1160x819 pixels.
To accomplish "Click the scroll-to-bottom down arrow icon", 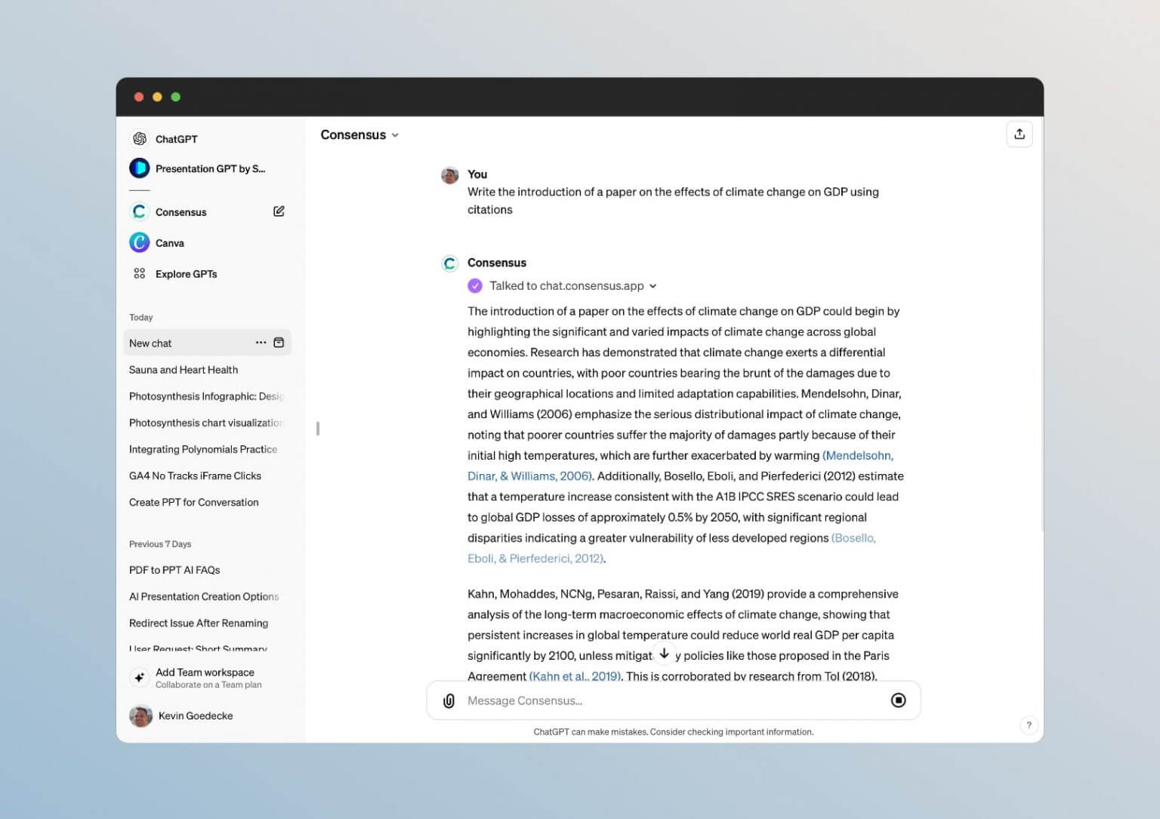I will [x=664, y=654].
